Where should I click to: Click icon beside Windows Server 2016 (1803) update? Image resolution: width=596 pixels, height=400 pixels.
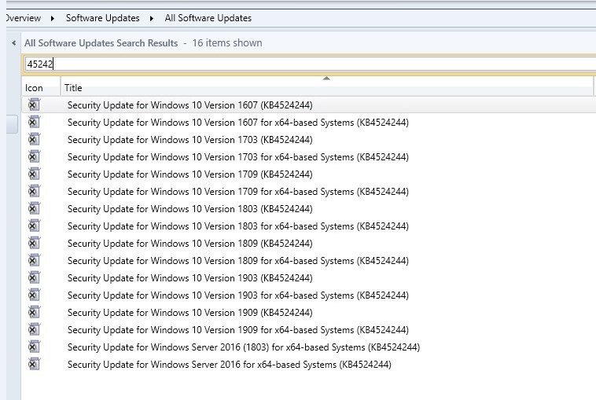(34, 347)
